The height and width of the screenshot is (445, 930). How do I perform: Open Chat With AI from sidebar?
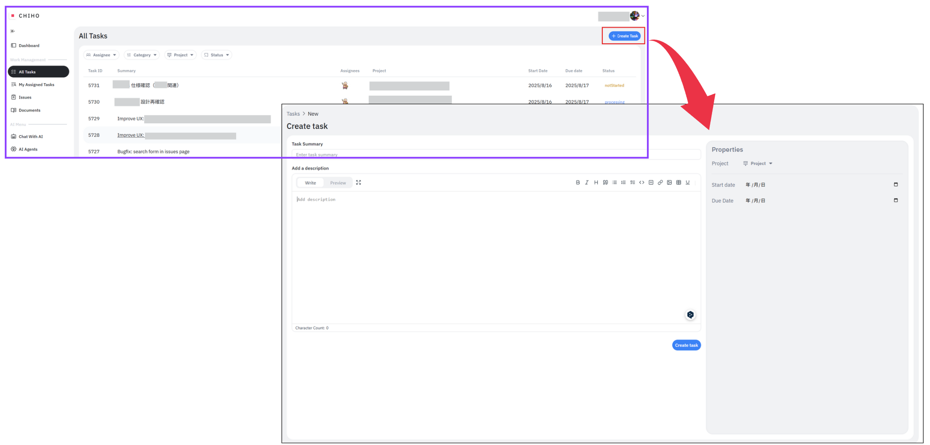pyautogui.click(x=30, y=137)
